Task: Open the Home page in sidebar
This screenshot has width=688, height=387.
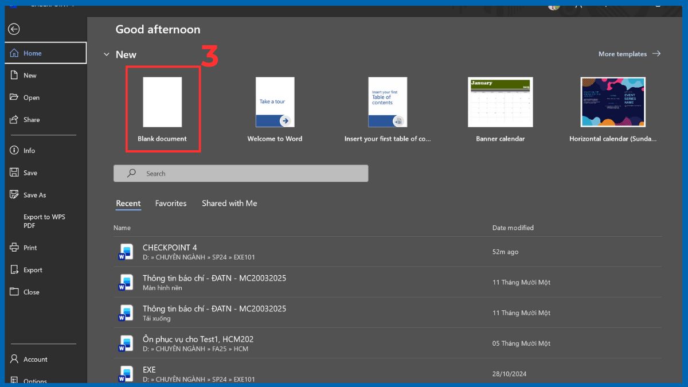Action: (33, 53)
